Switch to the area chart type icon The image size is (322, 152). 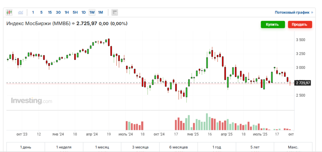21,13
